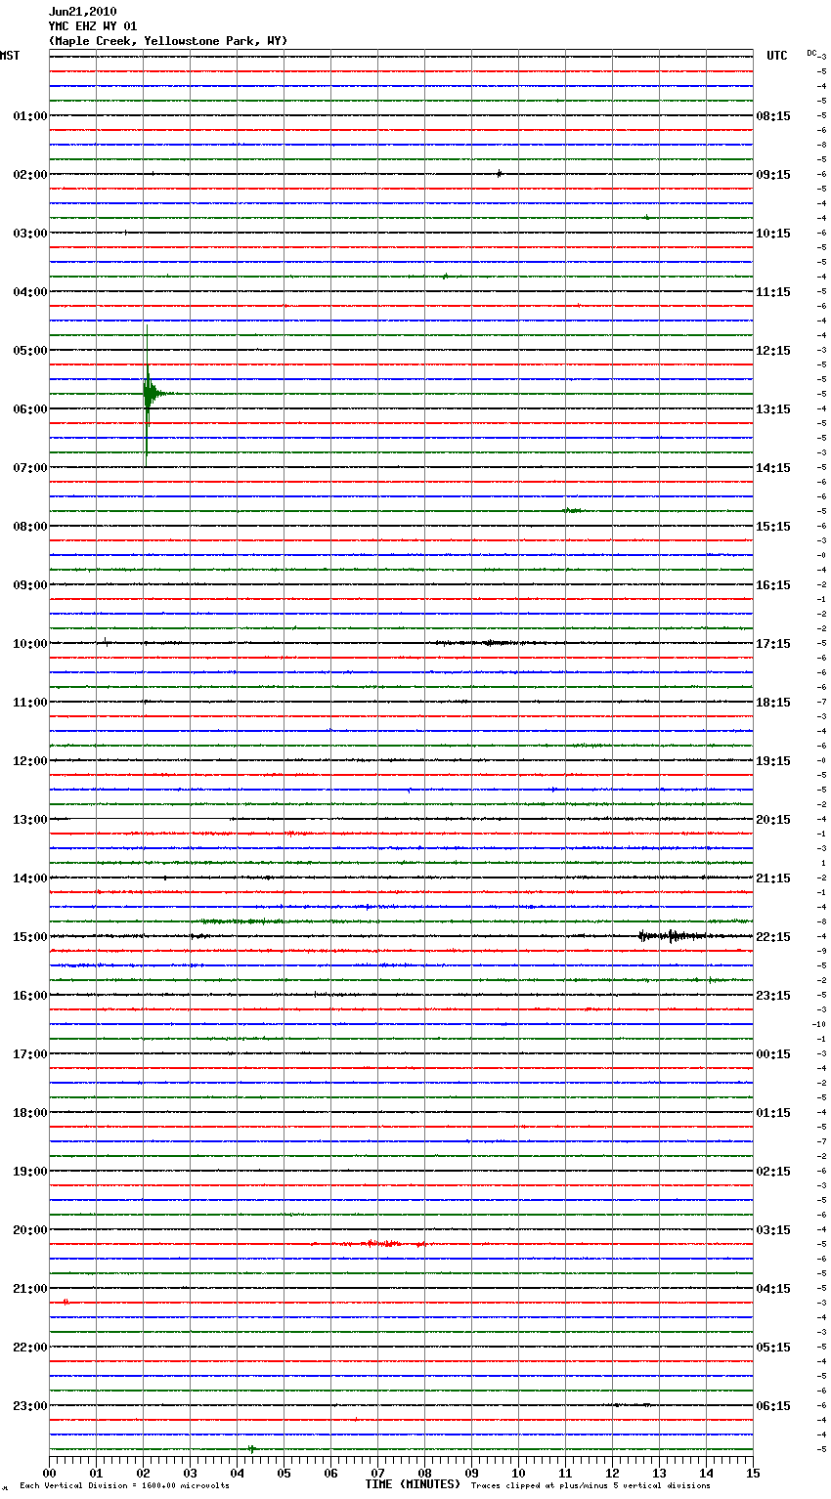Select the 08:00 MST time label
This screenshot has width=831, height=1499.
click(x=29, y=527)
